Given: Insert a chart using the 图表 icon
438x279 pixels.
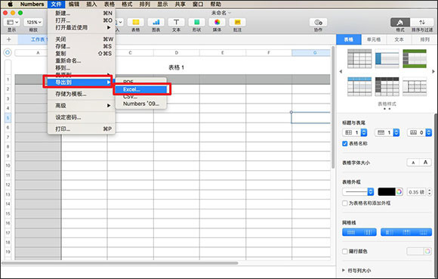Looking at the screenshot, I should point(156,23).
